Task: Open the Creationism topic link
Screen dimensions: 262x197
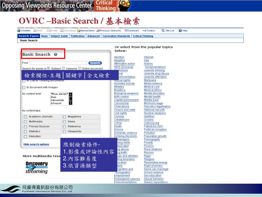Action: 122,120
